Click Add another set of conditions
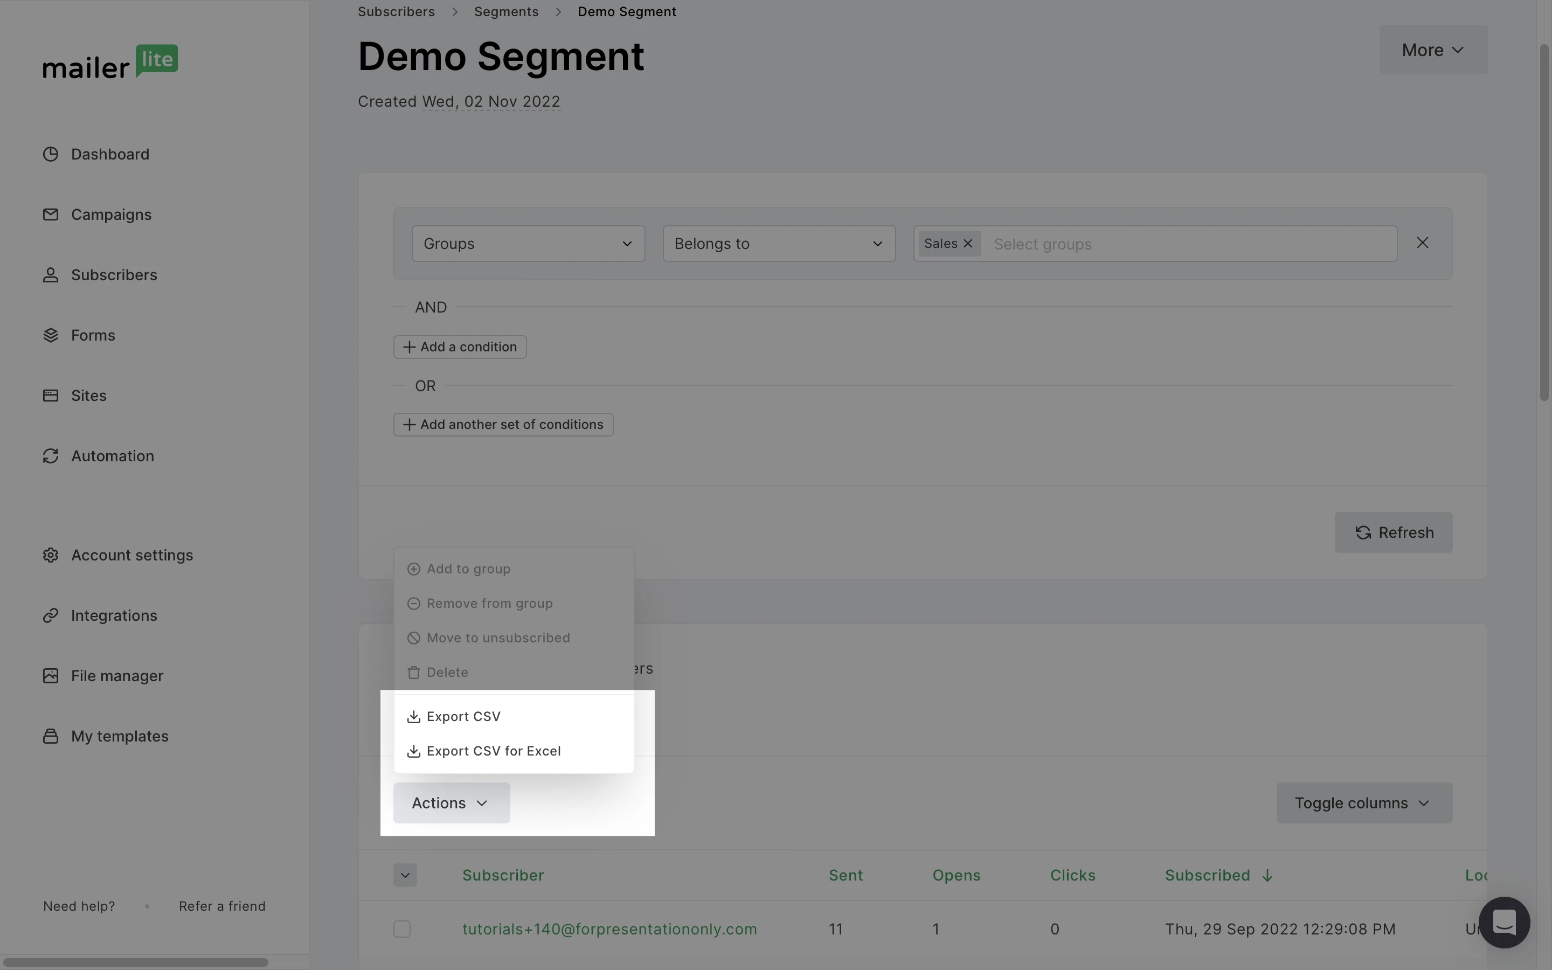 [x=503, y=425]
